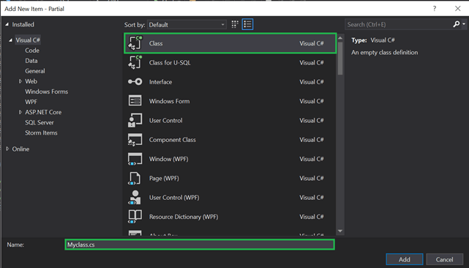Select the 'Resource Dictionary (WPF)' item text
469x268 pixels.
click(184, 217)
